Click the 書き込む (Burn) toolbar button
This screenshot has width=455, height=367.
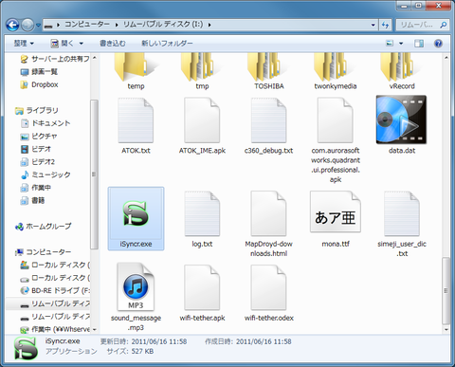tap(113, 44)
